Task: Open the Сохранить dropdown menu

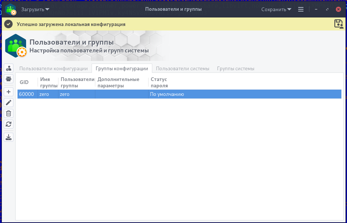Action: (x=276, y=10)
